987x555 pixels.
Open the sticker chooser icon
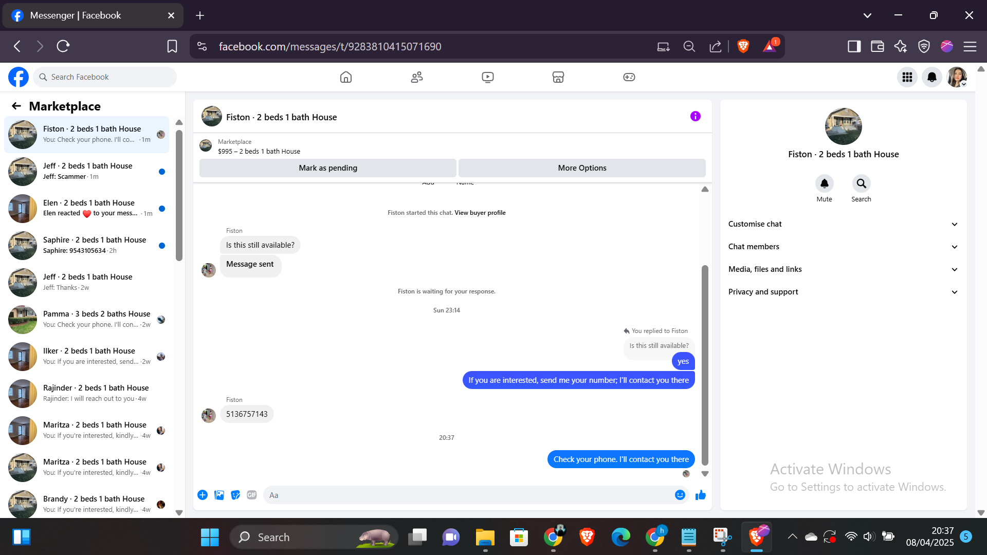[x=235, y=495]
